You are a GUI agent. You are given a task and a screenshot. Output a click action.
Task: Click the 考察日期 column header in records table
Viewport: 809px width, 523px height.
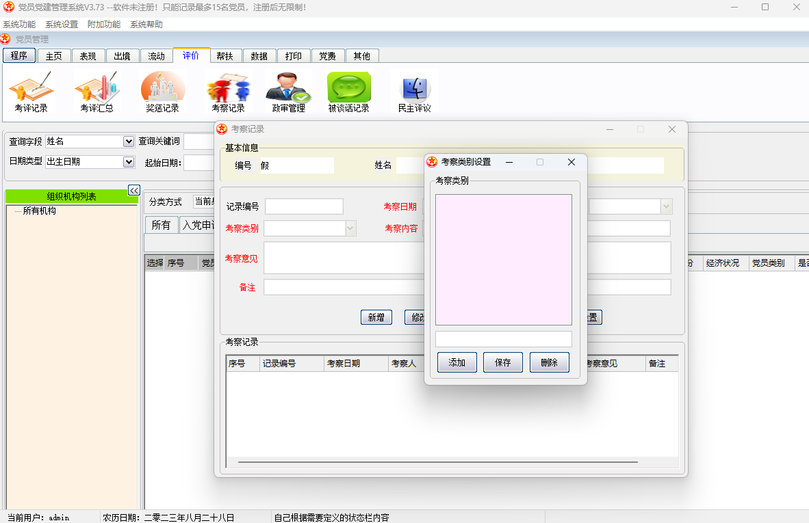[x=356, y=363]
